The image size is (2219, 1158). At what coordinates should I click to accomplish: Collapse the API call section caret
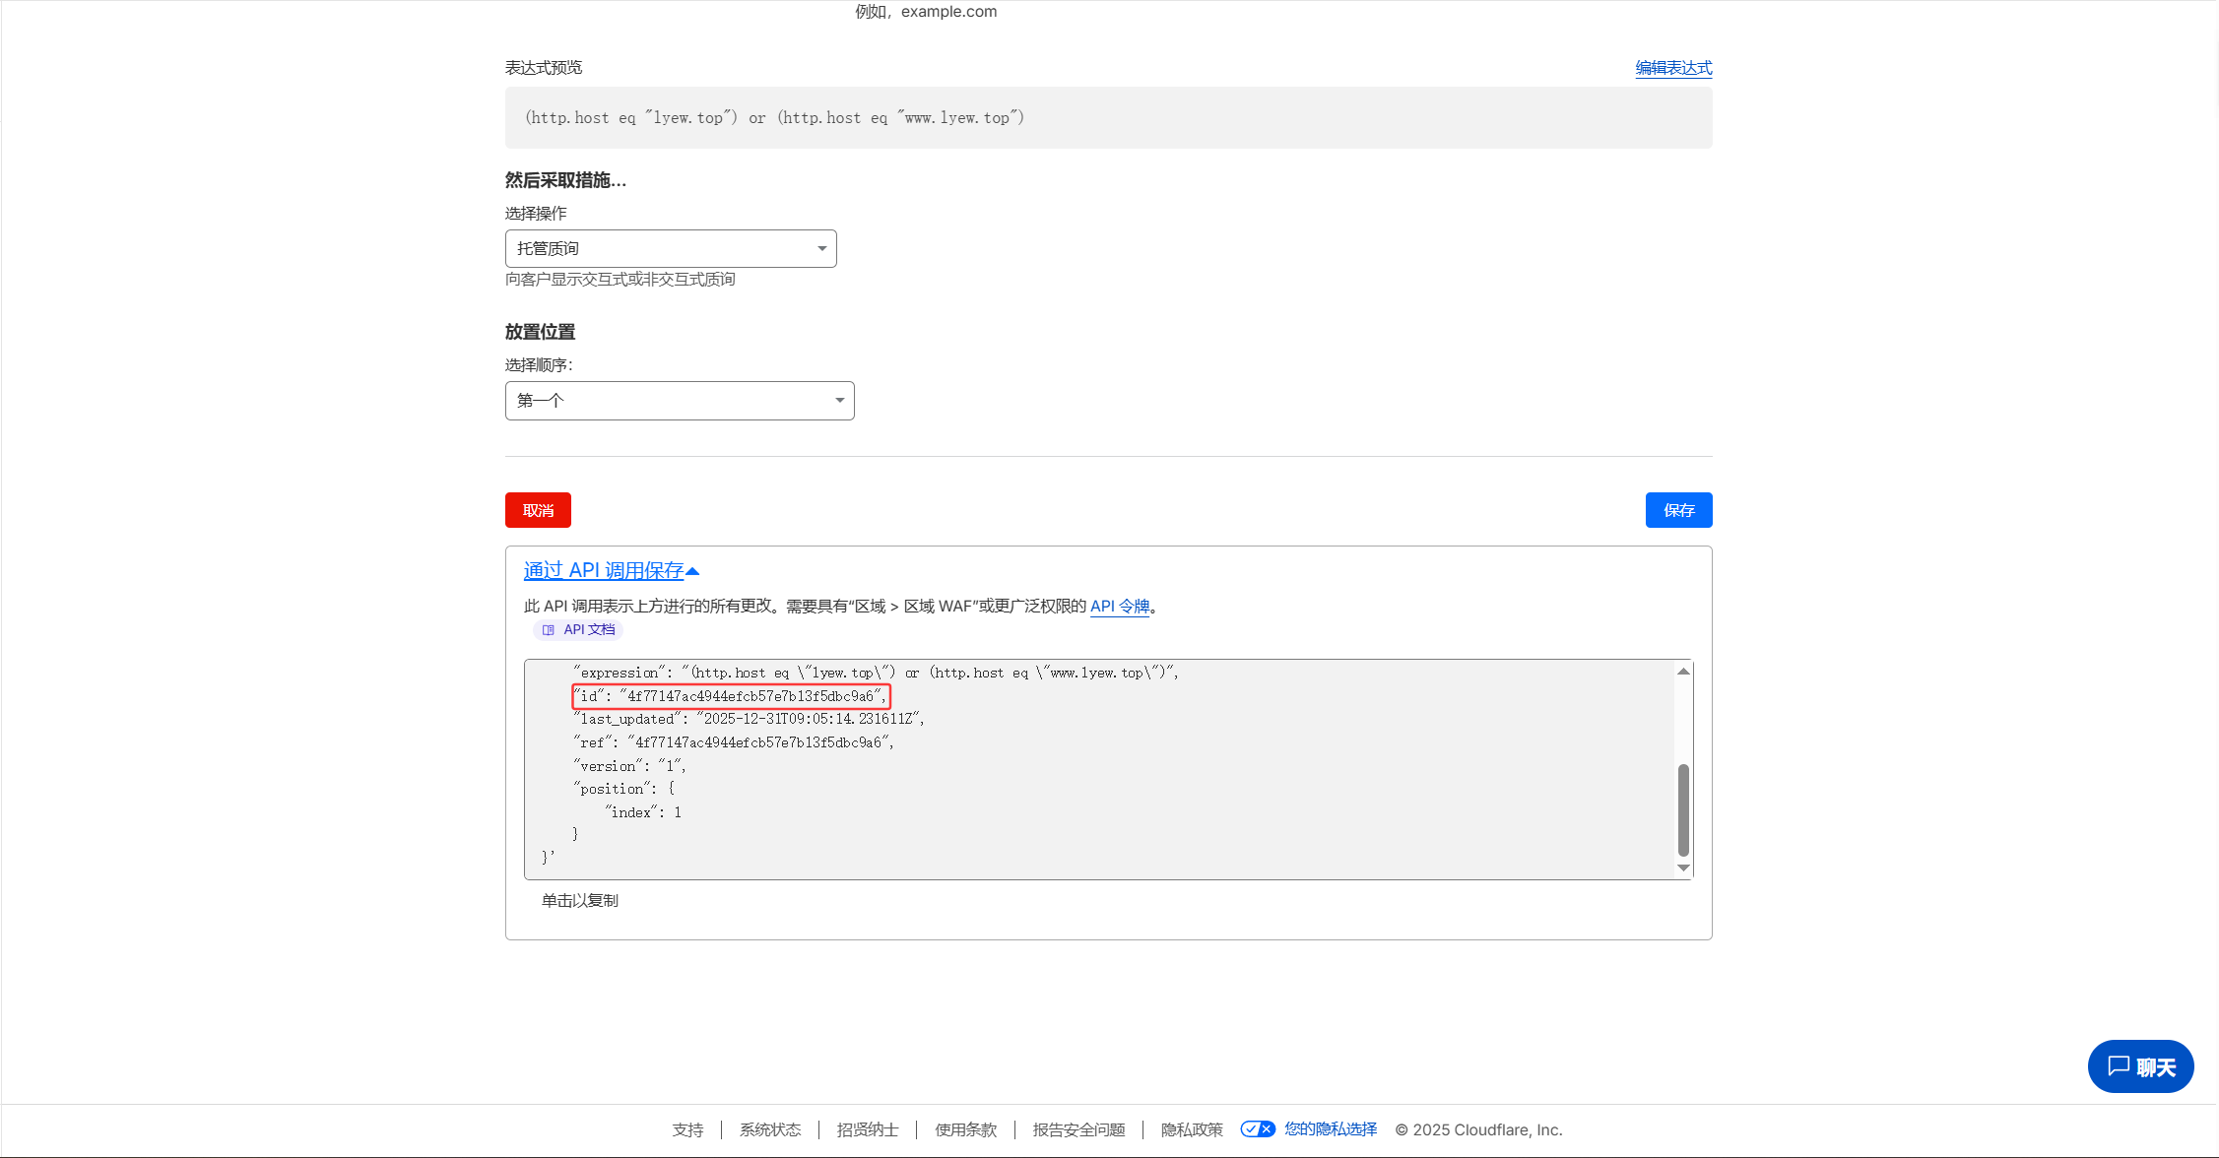coord(692,571)
